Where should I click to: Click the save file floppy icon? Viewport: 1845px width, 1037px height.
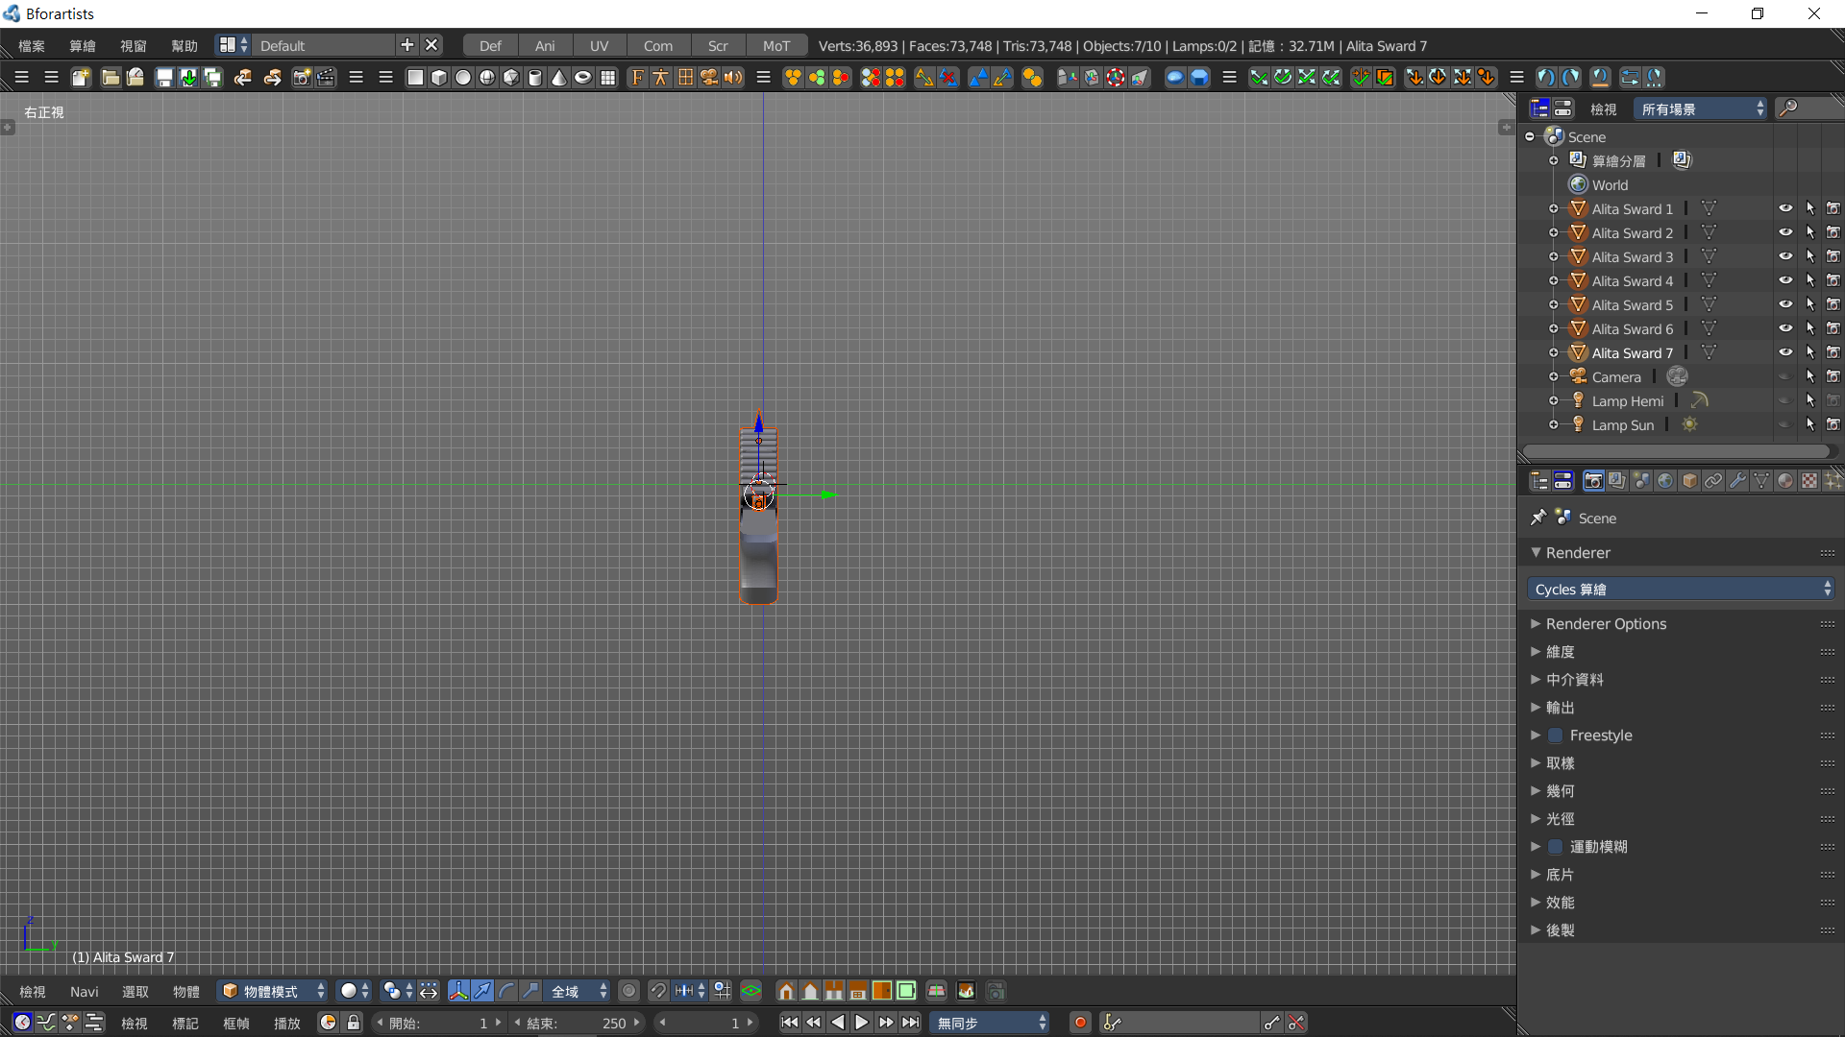point(164,78)
